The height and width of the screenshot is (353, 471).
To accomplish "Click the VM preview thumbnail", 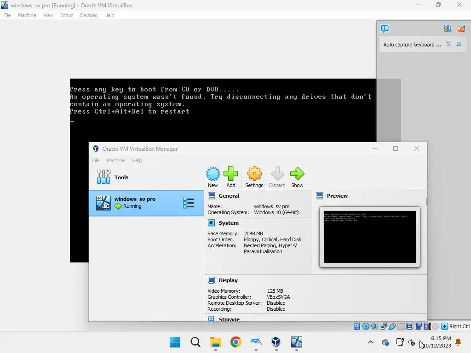I will pyautogui.click(x=369, y=237).
